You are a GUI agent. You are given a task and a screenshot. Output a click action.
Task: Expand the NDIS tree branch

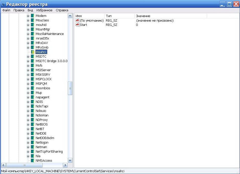[x=28, y=102]
